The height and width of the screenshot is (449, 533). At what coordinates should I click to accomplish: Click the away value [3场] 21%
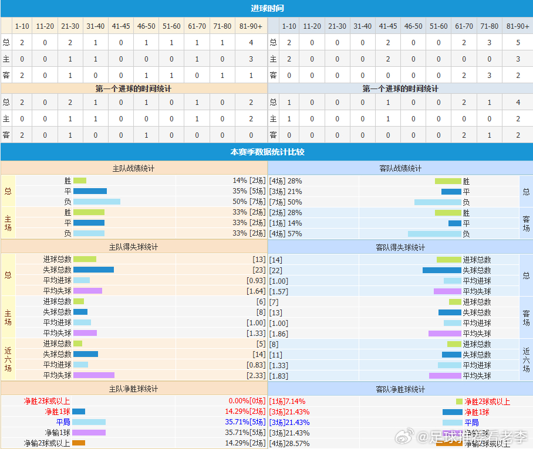pos(285,192)
